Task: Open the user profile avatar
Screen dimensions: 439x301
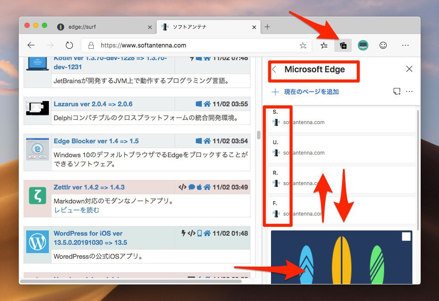Action: pos(363,45)
